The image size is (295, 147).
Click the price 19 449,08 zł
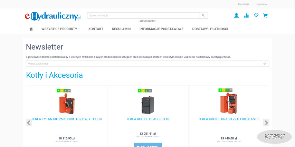point(229,138)
